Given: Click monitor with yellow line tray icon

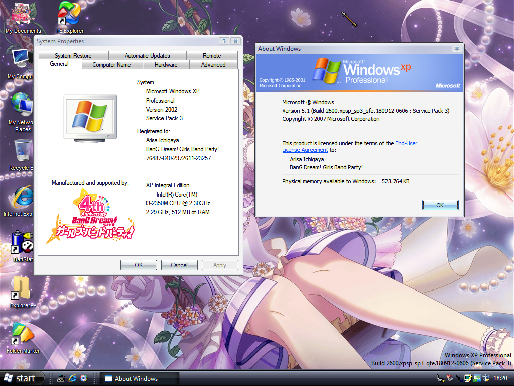Looking at the screenshot, I should (x=468, y=379).
